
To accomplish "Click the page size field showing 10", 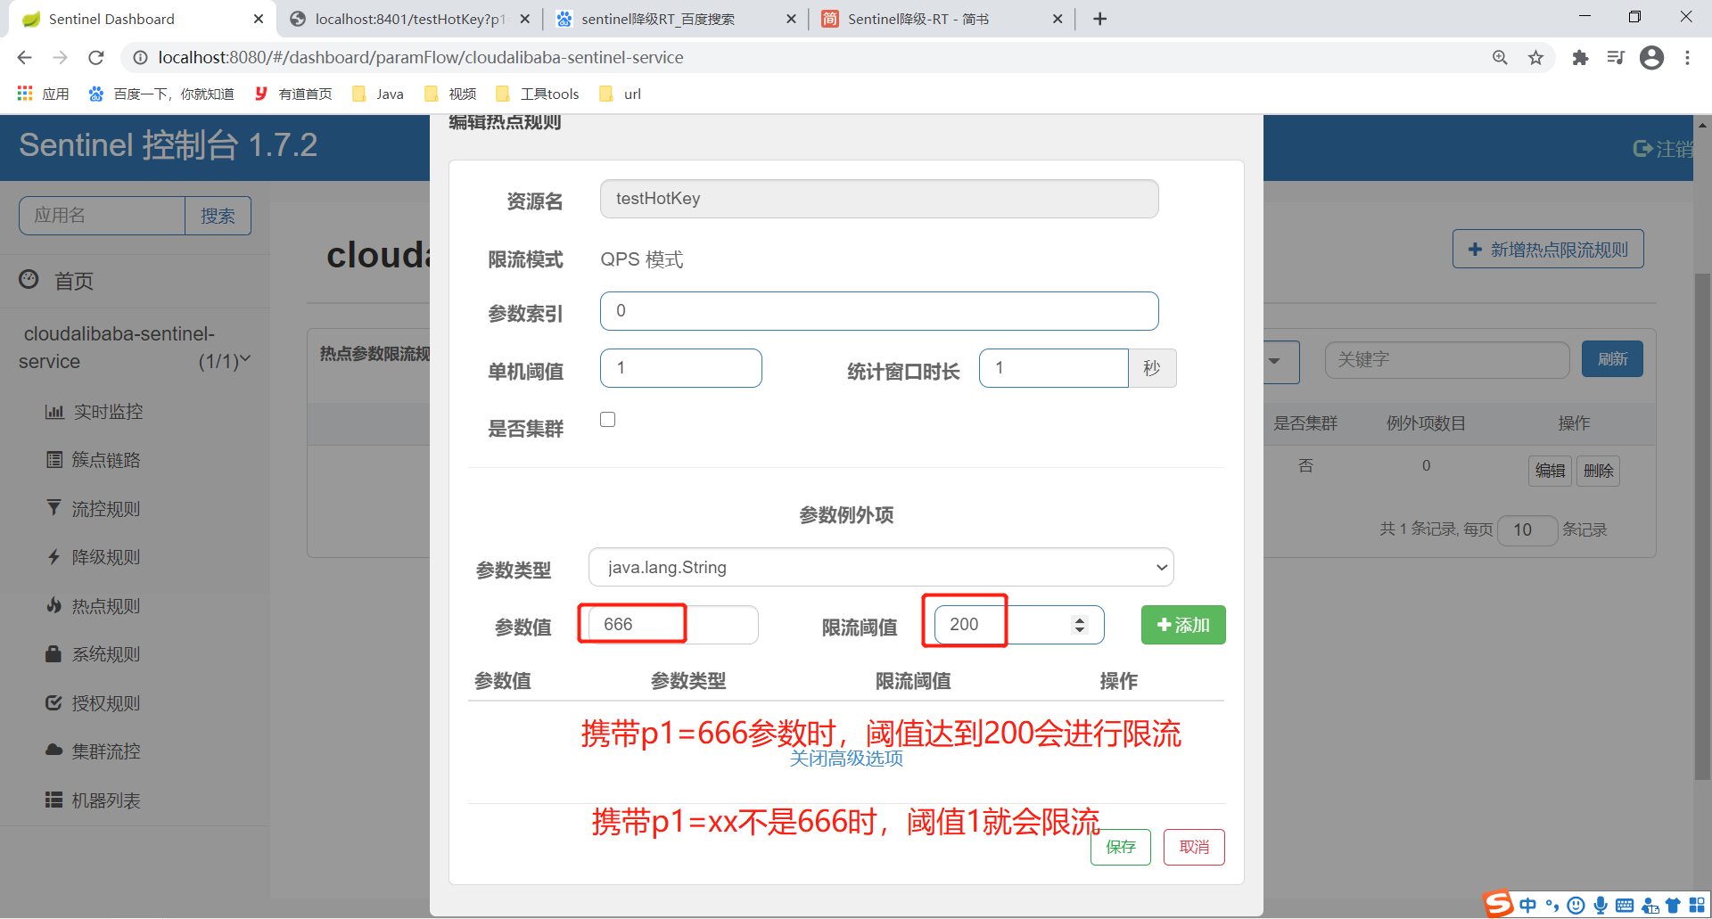I will click(1527, 530).
